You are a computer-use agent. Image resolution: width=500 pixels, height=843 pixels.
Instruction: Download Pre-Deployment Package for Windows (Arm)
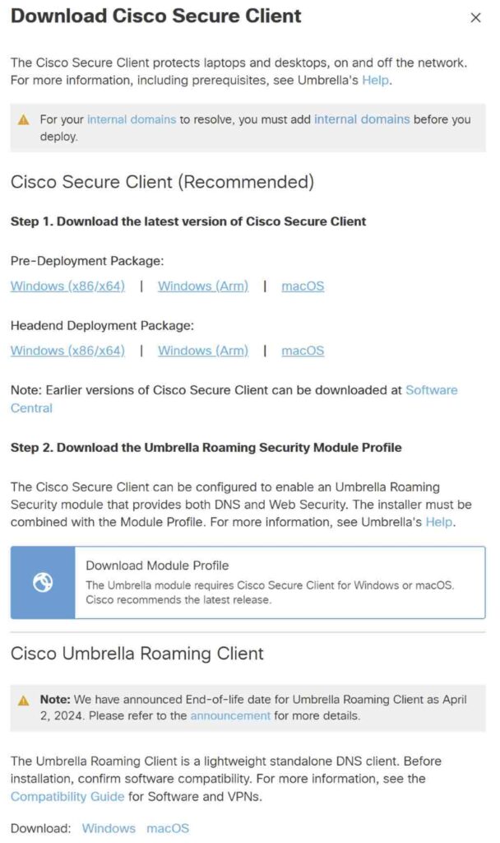click(202, 286)
